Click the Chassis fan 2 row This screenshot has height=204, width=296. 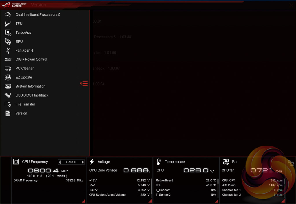[252, 195]
